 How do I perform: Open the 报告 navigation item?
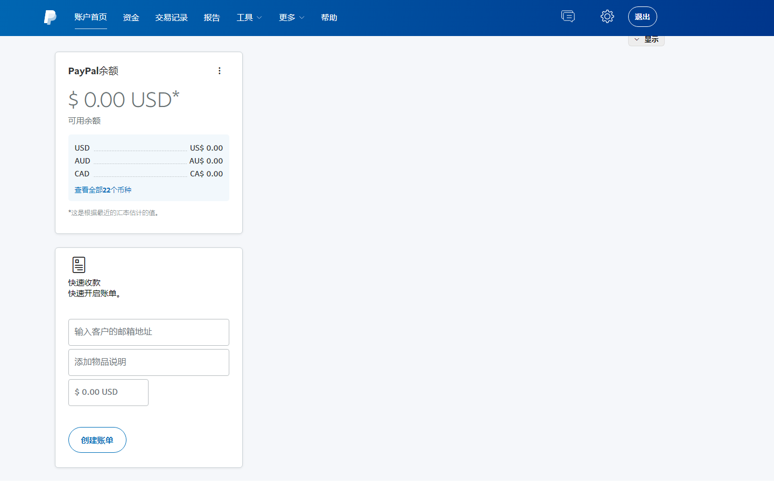click(212, 18)
